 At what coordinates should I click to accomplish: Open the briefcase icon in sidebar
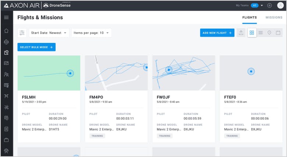(x=6, y=140)
